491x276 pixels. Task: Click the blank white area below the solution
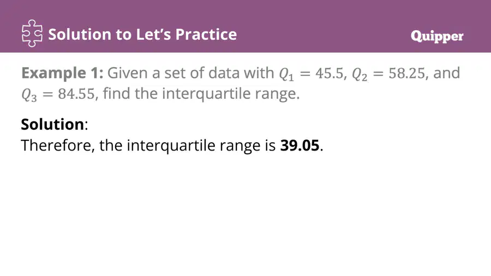[x=245, y=216]
